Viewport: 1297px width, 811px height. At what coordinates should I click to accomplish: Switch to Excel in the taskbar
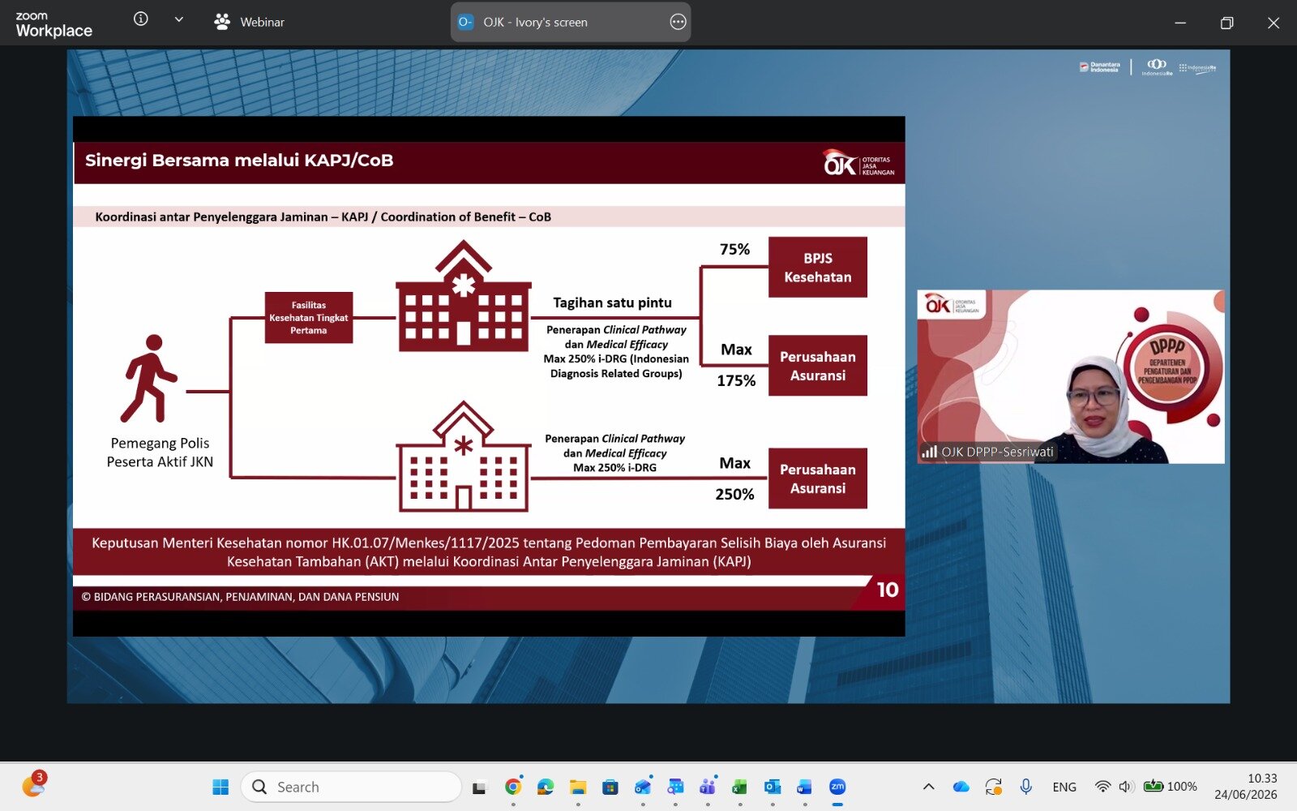pos(739,787)
